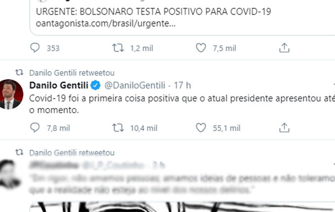Open the @DaniloGentili handle

135,85
